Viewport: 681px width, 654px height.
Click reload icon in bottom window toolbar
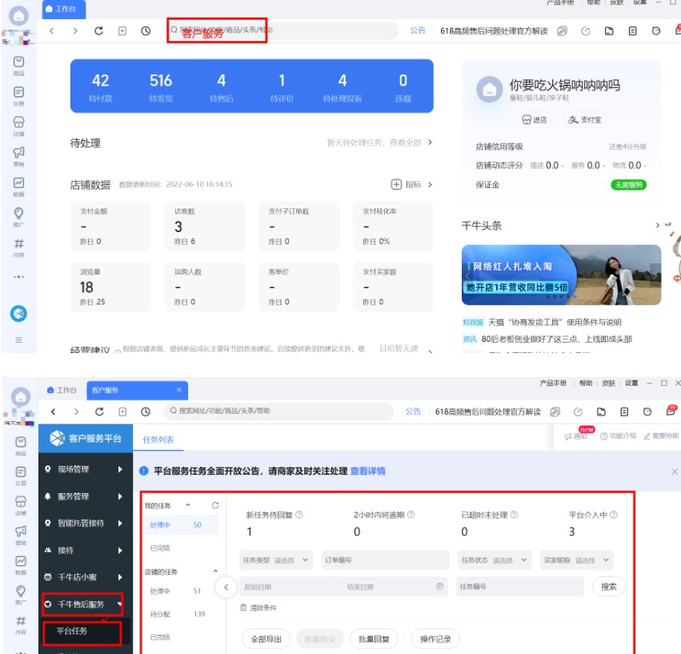(x=99, y=411)
